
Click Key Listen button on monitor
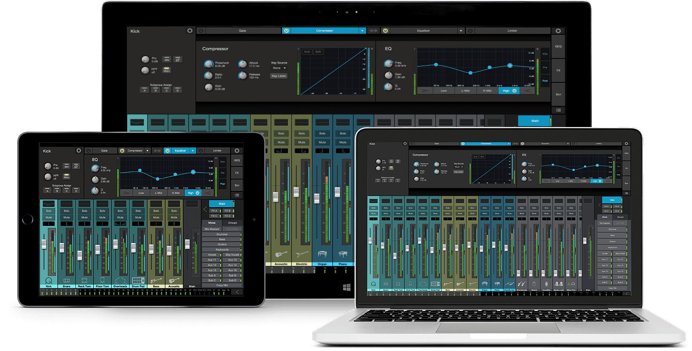coord(279,76)
